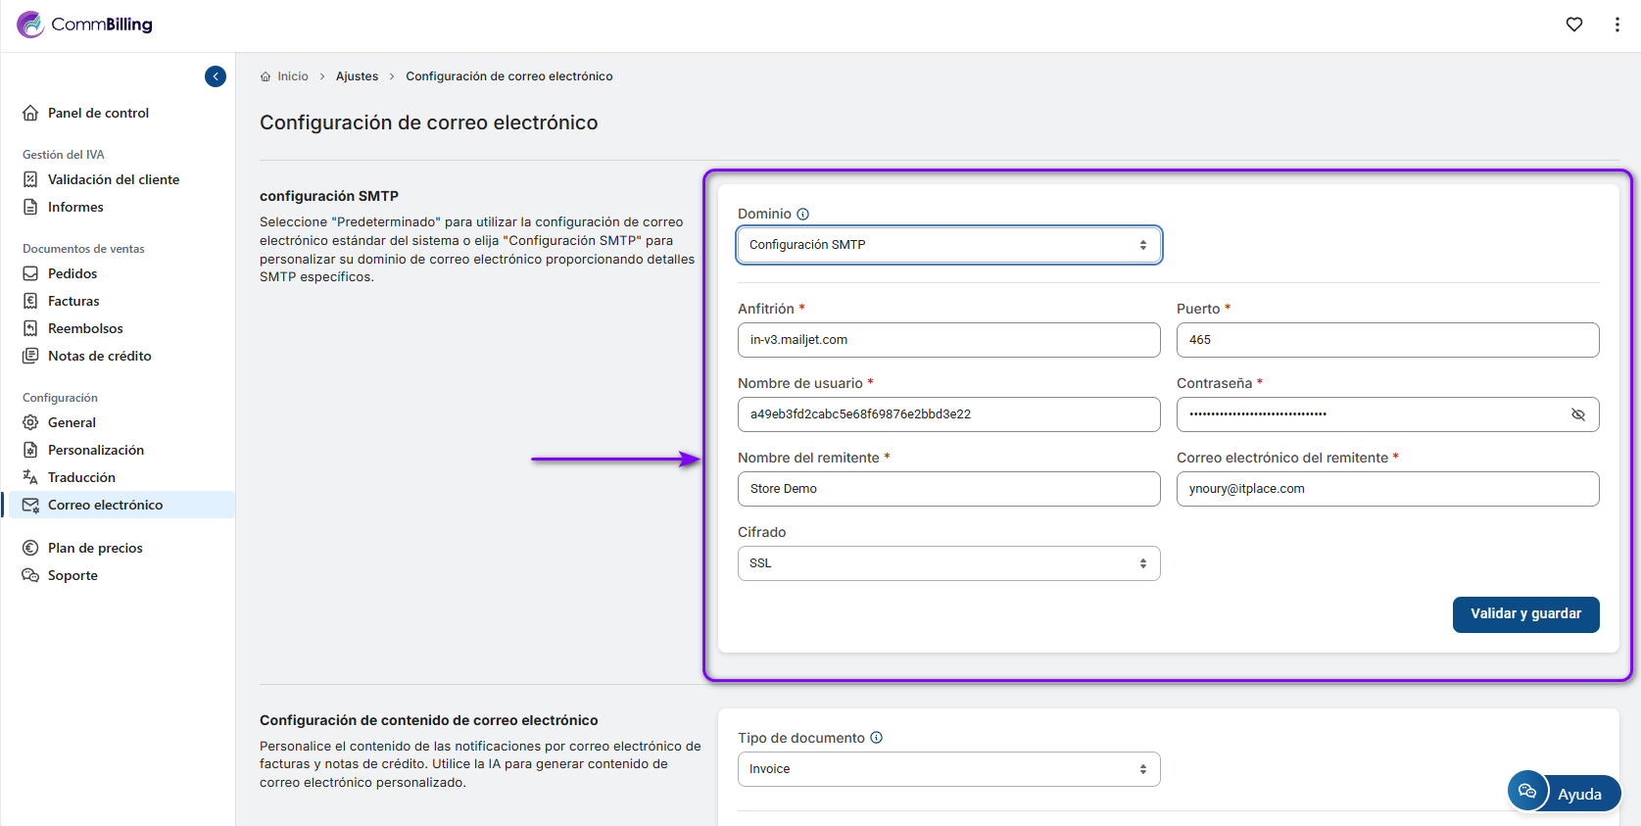Screen dimensions: 1641x826
Task: Click the Validar y guardar button
Action: pos(1525,614)
